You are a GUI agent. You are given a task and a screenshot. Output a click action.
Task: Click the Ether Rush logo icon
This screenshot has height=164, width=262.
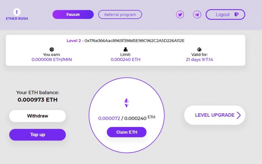(17, 12)
